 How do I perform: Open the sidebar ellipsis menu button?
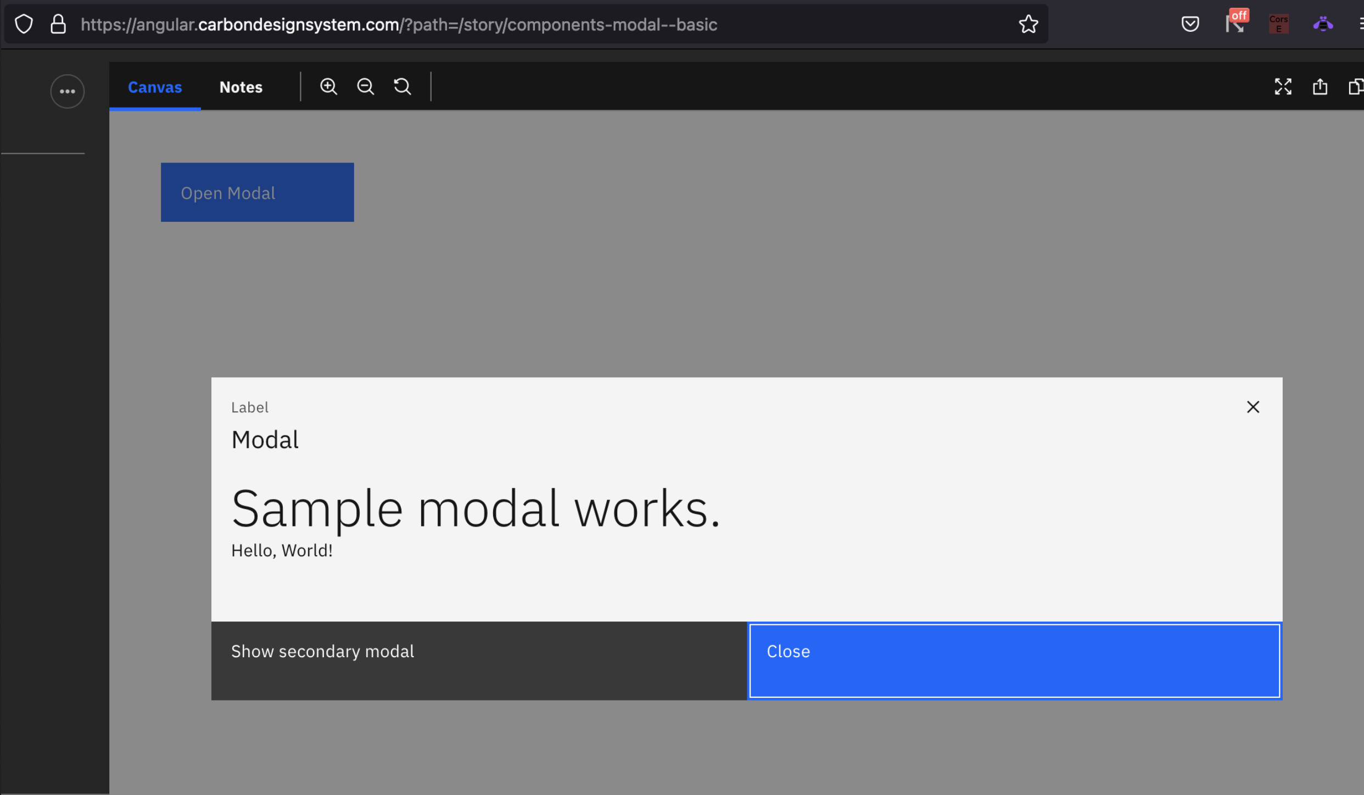click(x=67, y=91)
